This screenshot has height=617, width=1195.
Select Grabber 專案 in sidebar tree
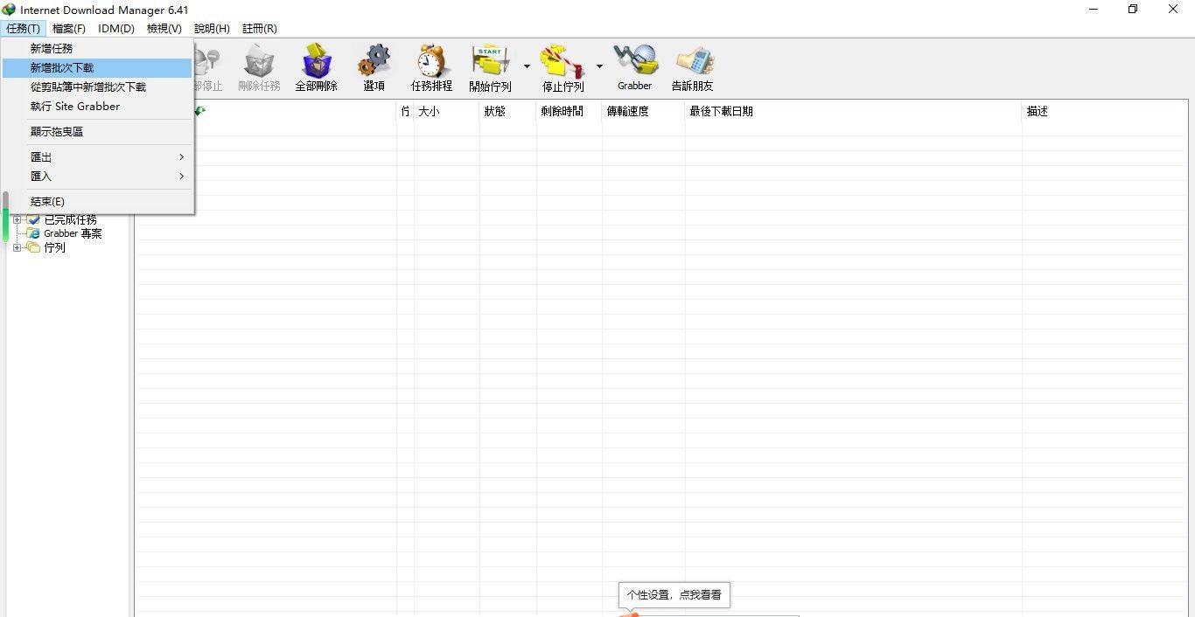pyautogui.click(x=73, y=234)
